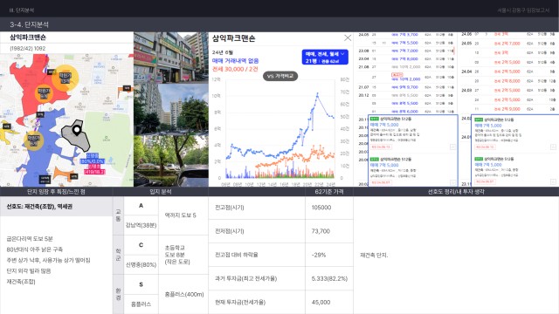Open the street storefront photo thumbnail
The width and height of the screenshot is (559, 314).
point(171,58)
